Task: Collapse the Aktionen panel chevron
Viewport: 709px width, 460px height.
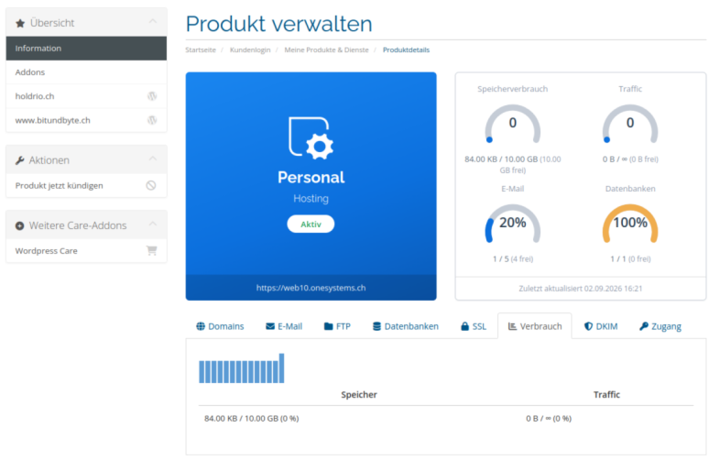Action: coord(153,159)
